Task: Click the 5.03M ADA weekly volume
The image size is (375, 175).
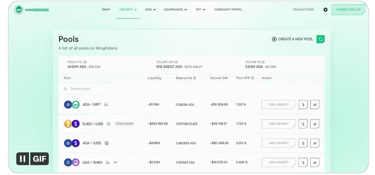Action: click(x=254, y=67)
